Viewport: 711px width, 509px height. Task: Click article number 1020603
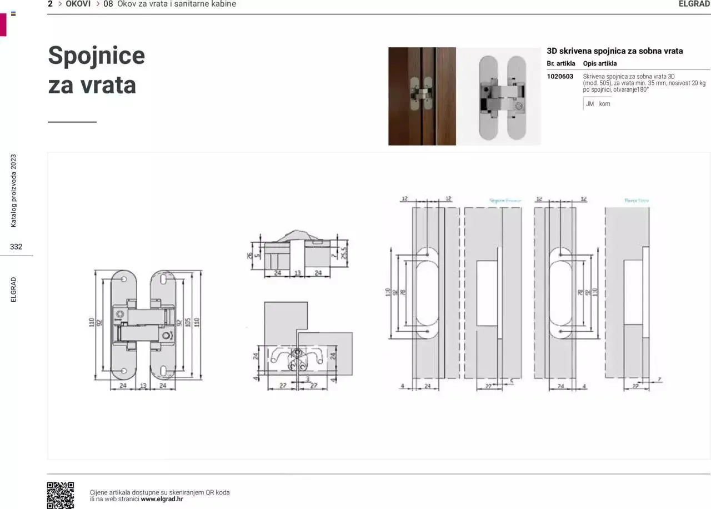point(560,77)
